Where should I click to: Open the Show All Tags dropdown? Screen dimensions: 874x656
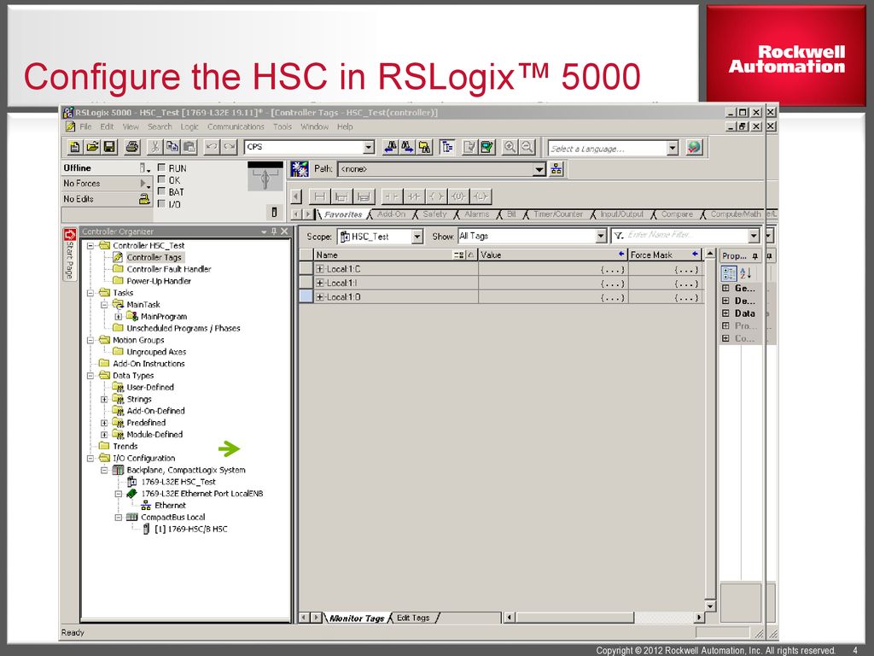601,236
